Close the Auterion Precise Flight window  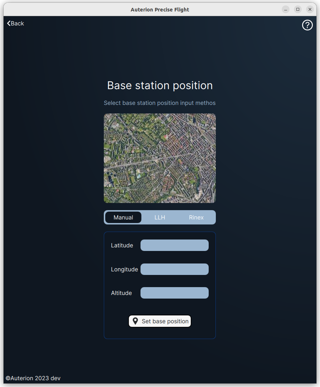(310, 9)
